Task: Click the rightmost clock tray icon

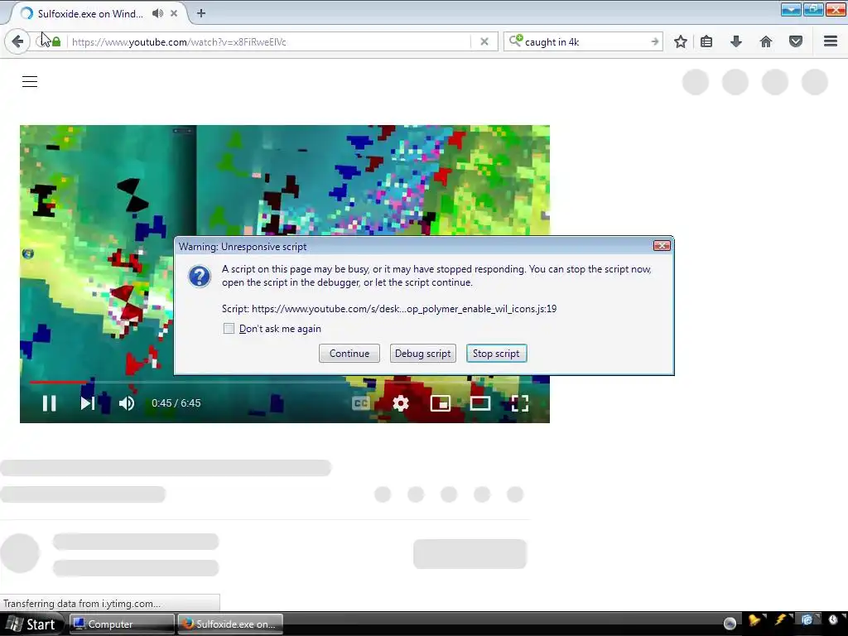Action: pos(833,619)
